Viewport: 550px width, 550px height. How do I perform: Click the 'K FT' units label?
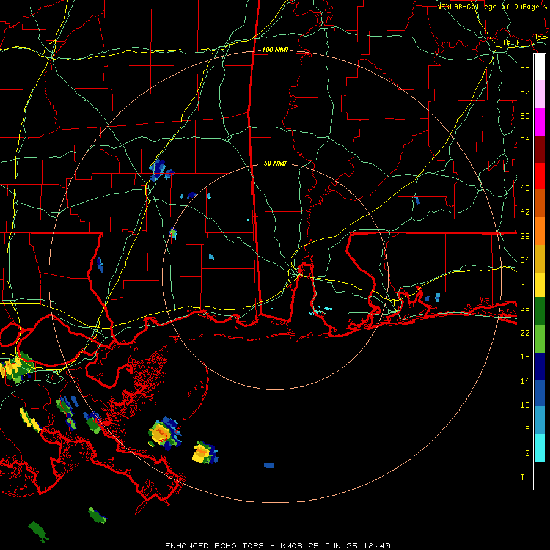(518, 43)
